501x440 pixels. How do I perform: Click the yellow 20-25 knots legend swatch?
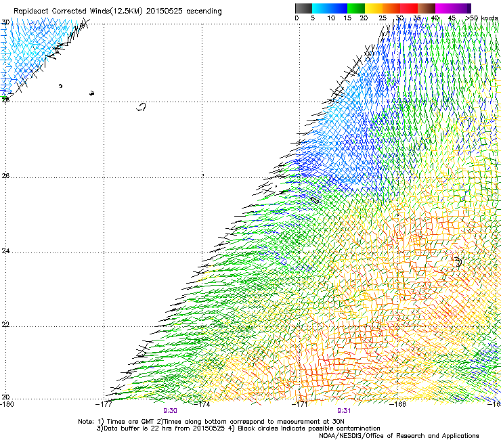click(374, 8)
